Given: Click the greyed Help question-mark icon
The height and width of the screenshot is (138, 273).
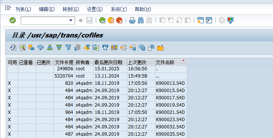Looking at the screenshot, I should click(x=222, y=21).
